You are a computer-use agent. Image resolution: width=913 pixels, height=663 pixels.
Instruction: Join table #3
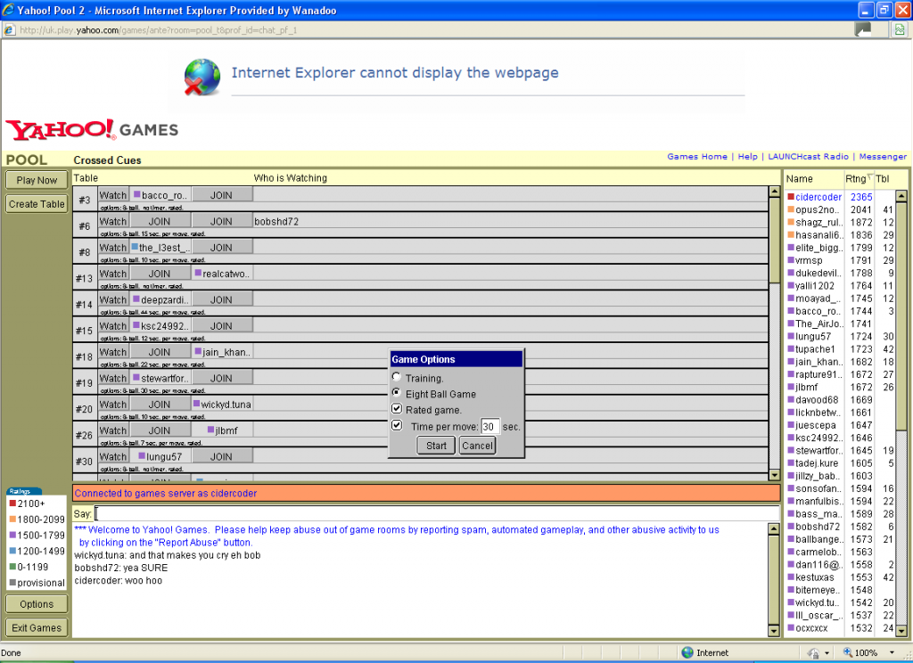221,195
